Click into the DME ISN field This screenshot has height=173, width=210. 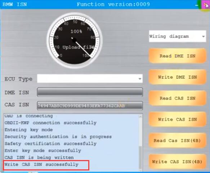(90, 92)
